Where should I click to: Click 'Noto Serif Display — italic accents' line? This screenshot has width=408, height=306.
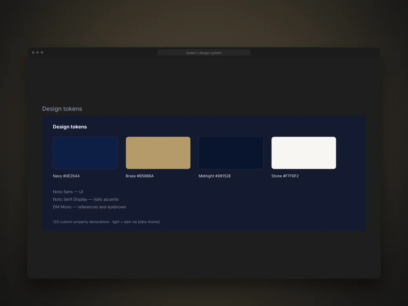[86, 199]
